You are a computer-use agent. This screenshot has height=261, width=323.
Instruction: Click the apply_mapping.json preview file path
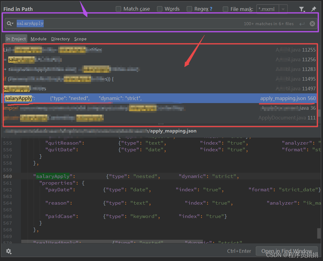(101, 131)
